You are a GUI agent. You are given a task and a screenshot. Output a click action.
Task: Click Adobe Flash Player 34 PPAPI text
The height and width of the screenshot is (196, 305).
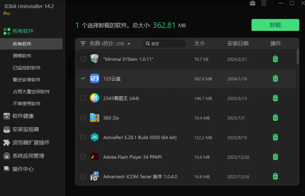132,157
